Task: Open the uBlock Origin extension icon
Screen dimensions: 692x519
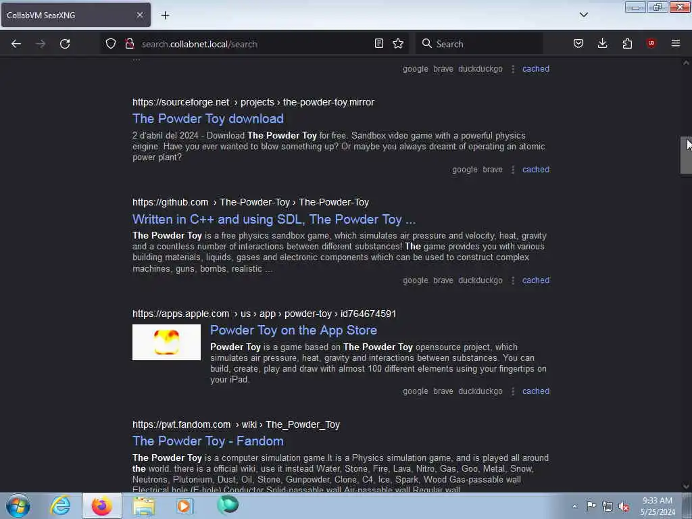Action: (x=651, y=43)
